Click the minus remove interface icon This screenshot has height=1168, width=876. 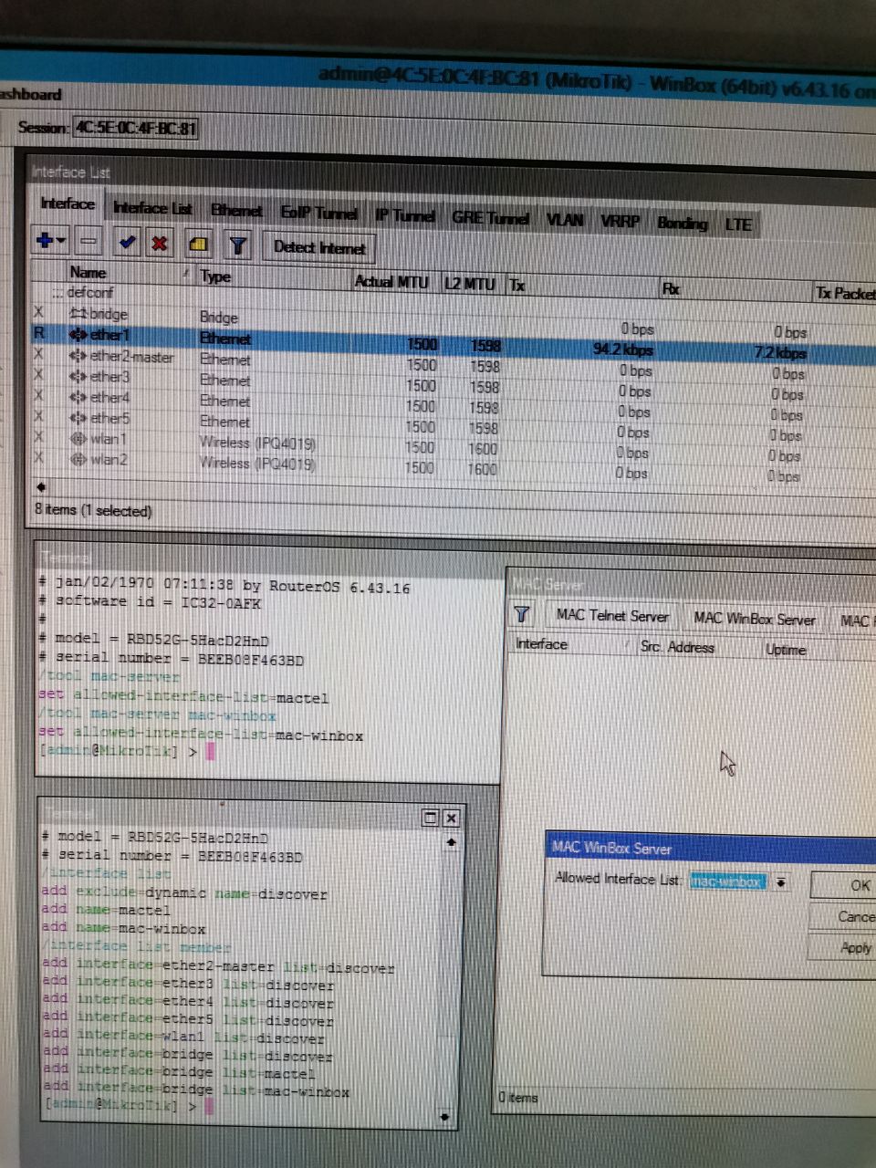pyautogui.click(x=89, y=242)
